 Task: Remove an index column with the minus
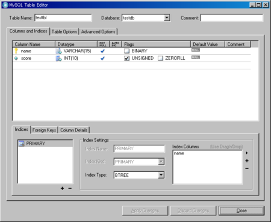[x=247, y=168]
